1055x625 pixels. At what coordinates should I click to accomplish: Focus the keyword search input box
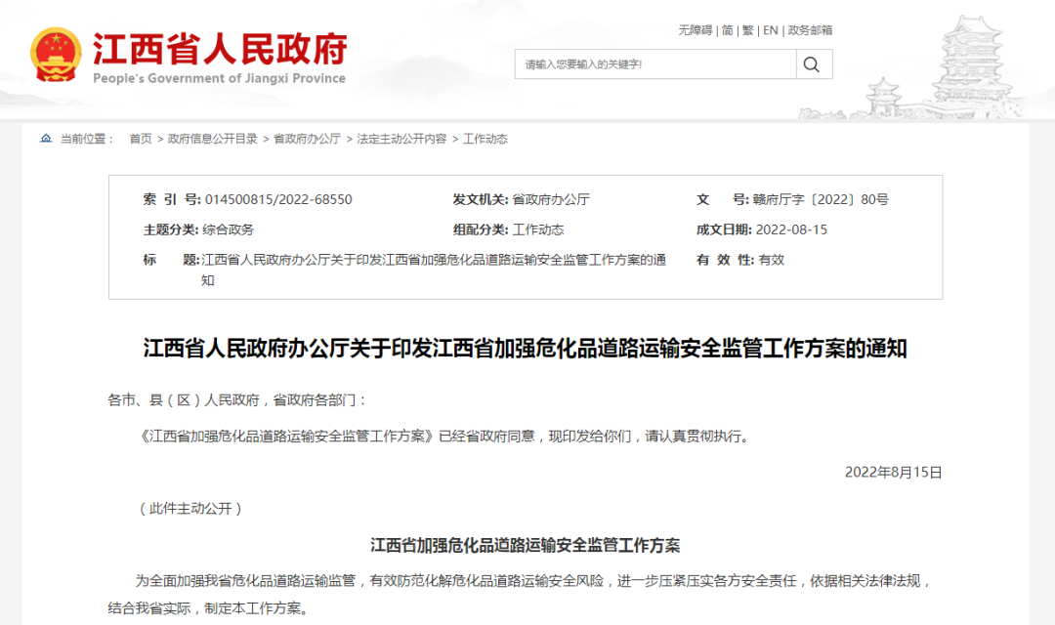(x=655, y=64)
